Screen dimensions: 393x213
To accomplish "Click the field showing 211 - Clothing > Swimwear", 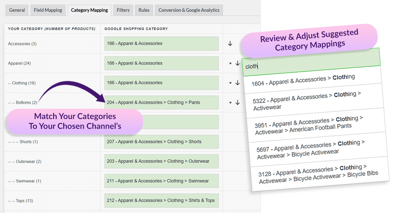I will pos(161,181).
